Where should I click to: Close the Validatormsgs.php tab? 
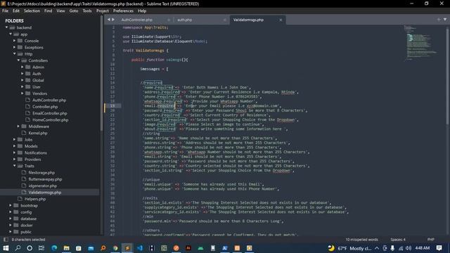(x=281, y=20)
